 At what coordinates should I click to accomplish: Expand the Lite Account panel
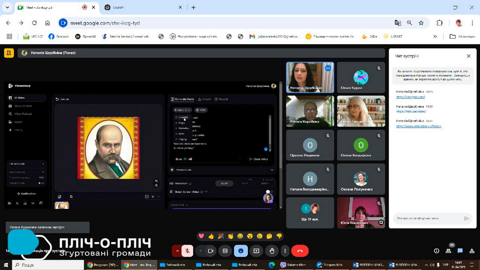pos(27,164)
